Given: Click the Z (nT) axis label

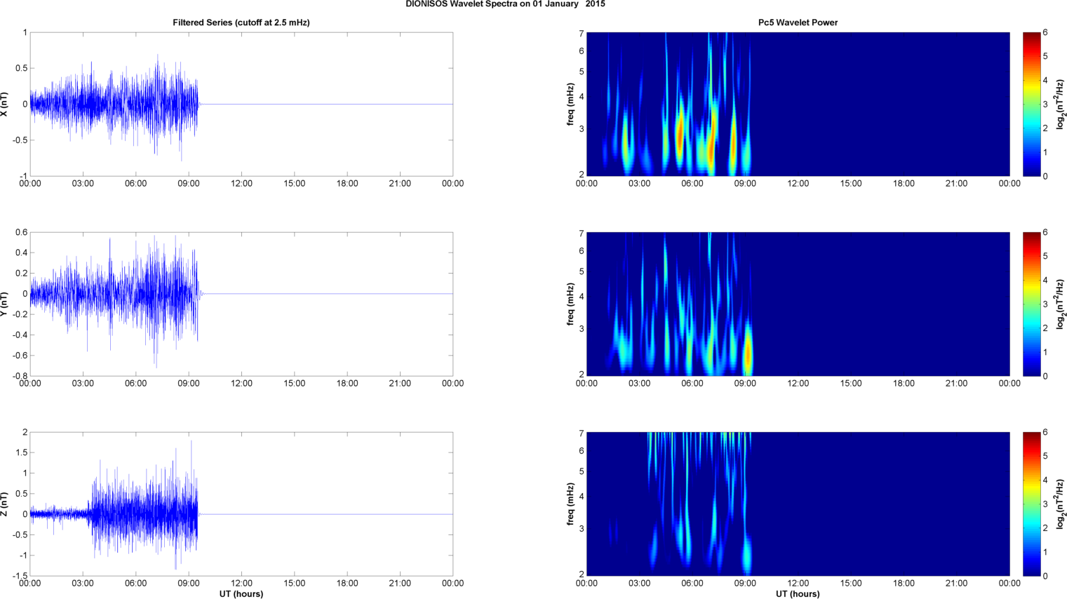Looking at the screenshot, I should [4, 504].
